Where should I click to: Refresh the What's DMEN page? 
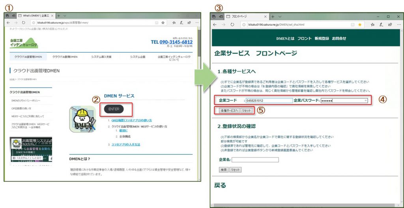coord(23,22)
